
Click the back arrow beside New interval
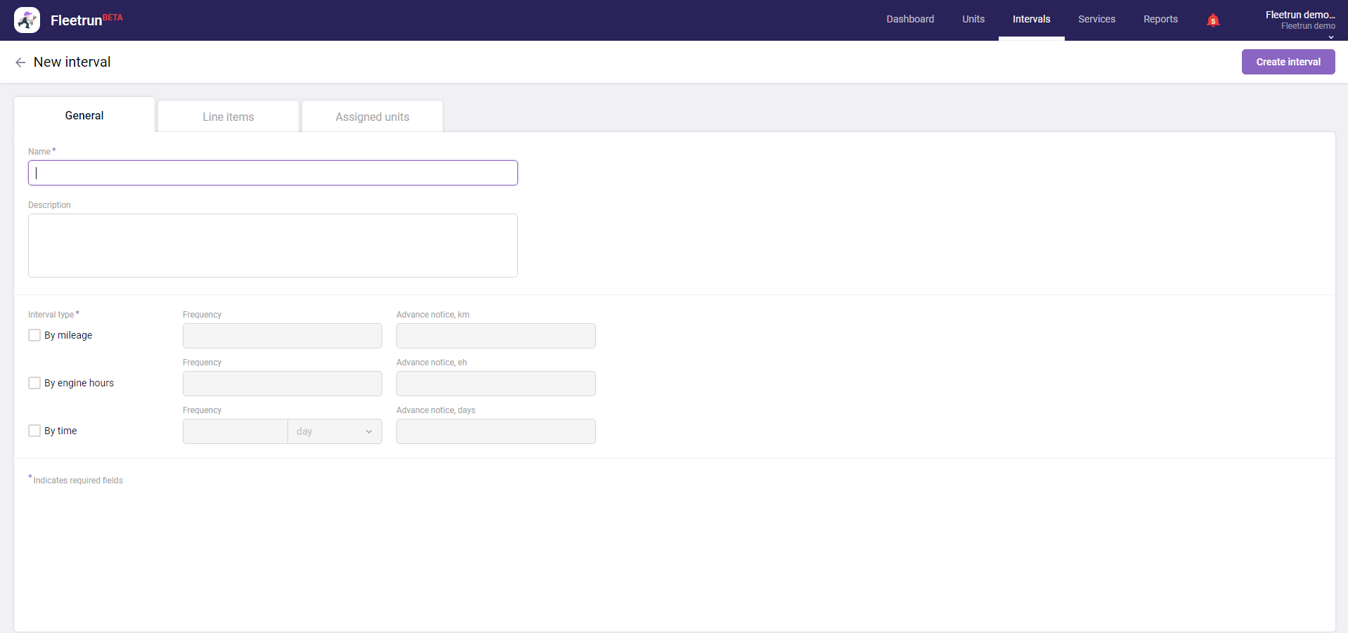(20, 63)
